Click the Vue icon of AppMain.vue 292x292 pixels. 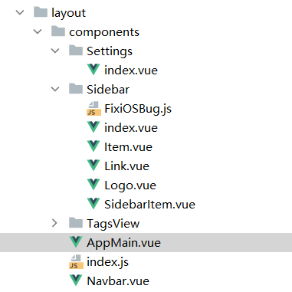(x=76, y=242)
